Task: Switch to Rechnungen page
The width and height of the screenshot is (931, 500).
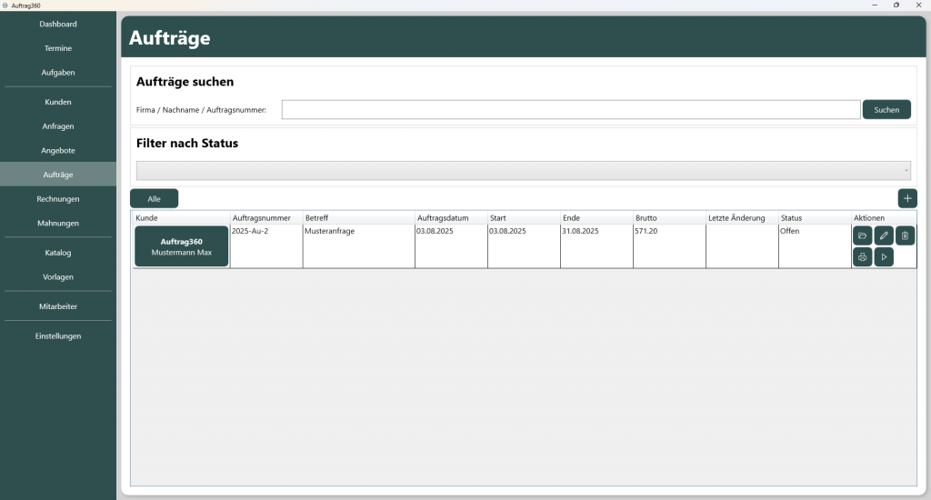Action: coord(58,198)
